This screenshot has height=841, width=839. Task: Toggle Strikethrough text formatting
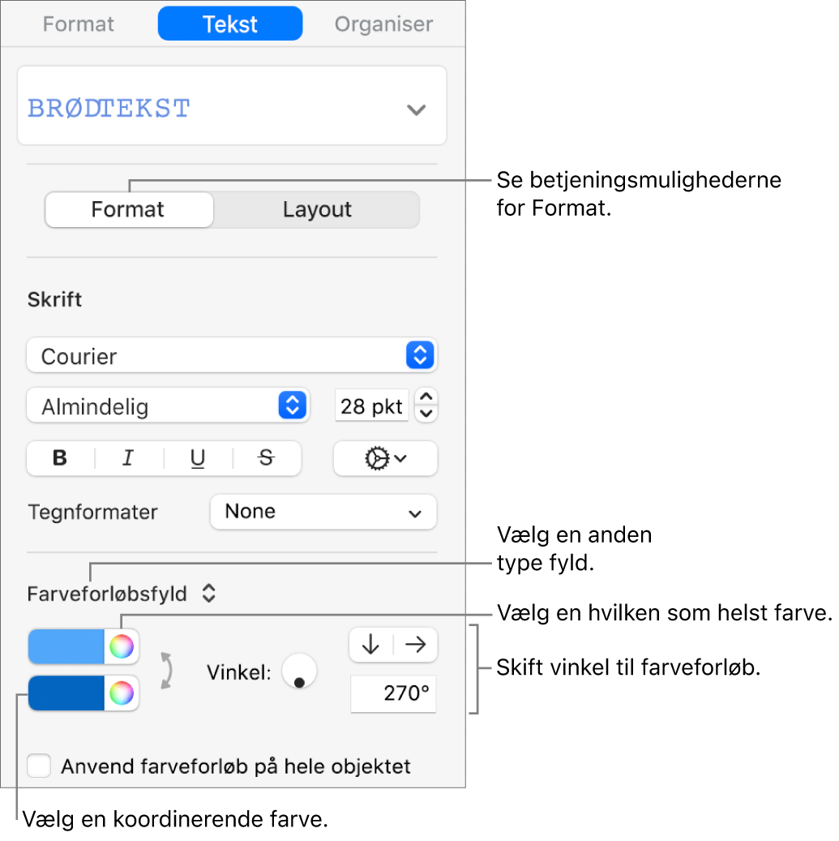pyautogui.click(x=267, y=458)
